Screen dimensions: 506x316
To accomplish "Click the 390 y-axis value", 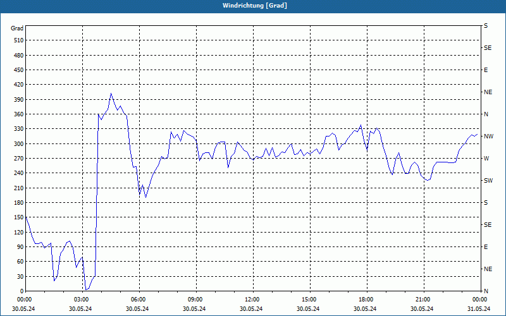I will point(19,99).
